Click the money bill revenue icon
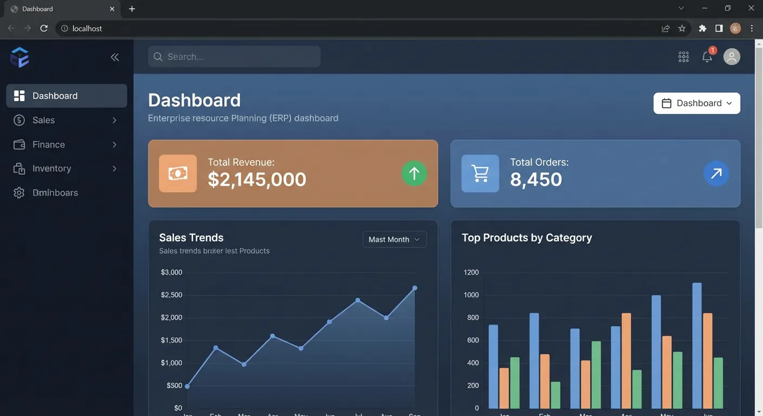Screen dimensions: 763x416 178,173
